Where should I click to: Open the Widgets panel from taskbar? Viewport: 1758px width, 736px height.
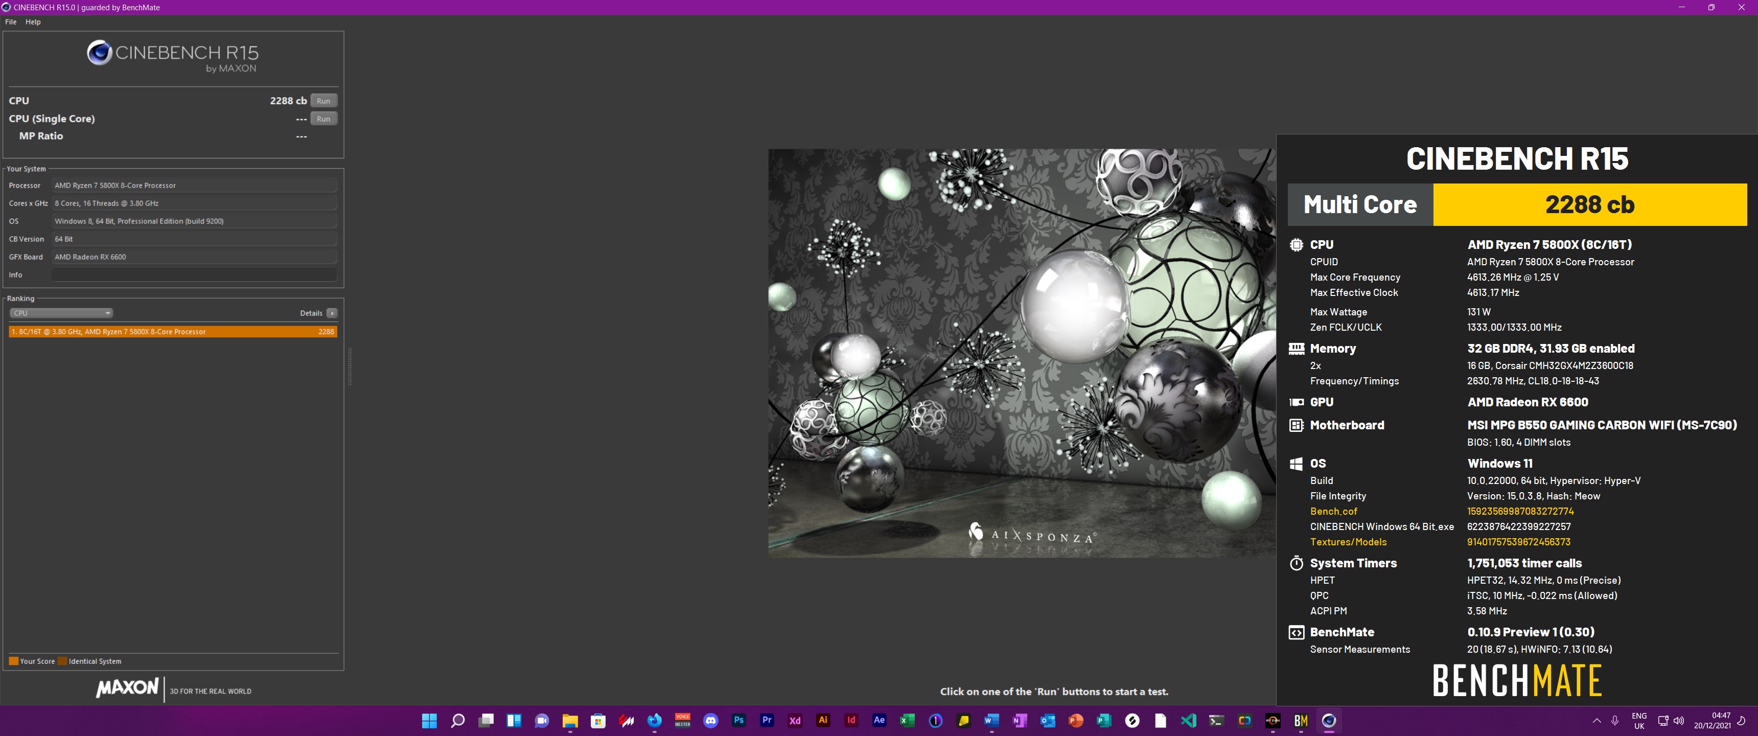(x=514, y=720)
